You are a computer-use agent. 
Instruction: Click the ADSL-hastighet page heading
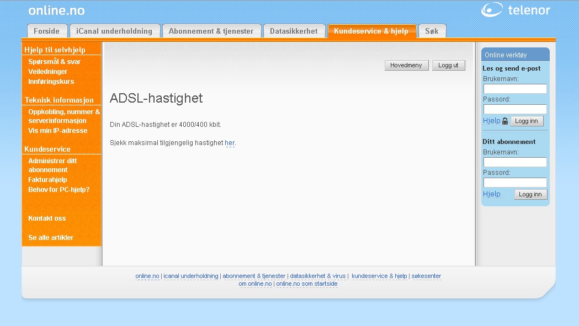(x=156, y=98)
